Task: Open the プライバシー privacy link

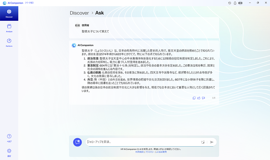Action: [150, 152]
